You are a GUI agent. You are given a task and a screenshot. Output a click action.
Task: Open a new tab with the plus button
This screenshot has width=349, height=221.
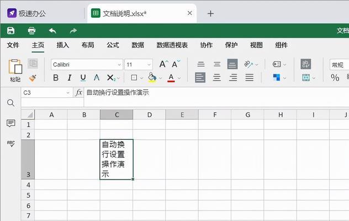210,14
